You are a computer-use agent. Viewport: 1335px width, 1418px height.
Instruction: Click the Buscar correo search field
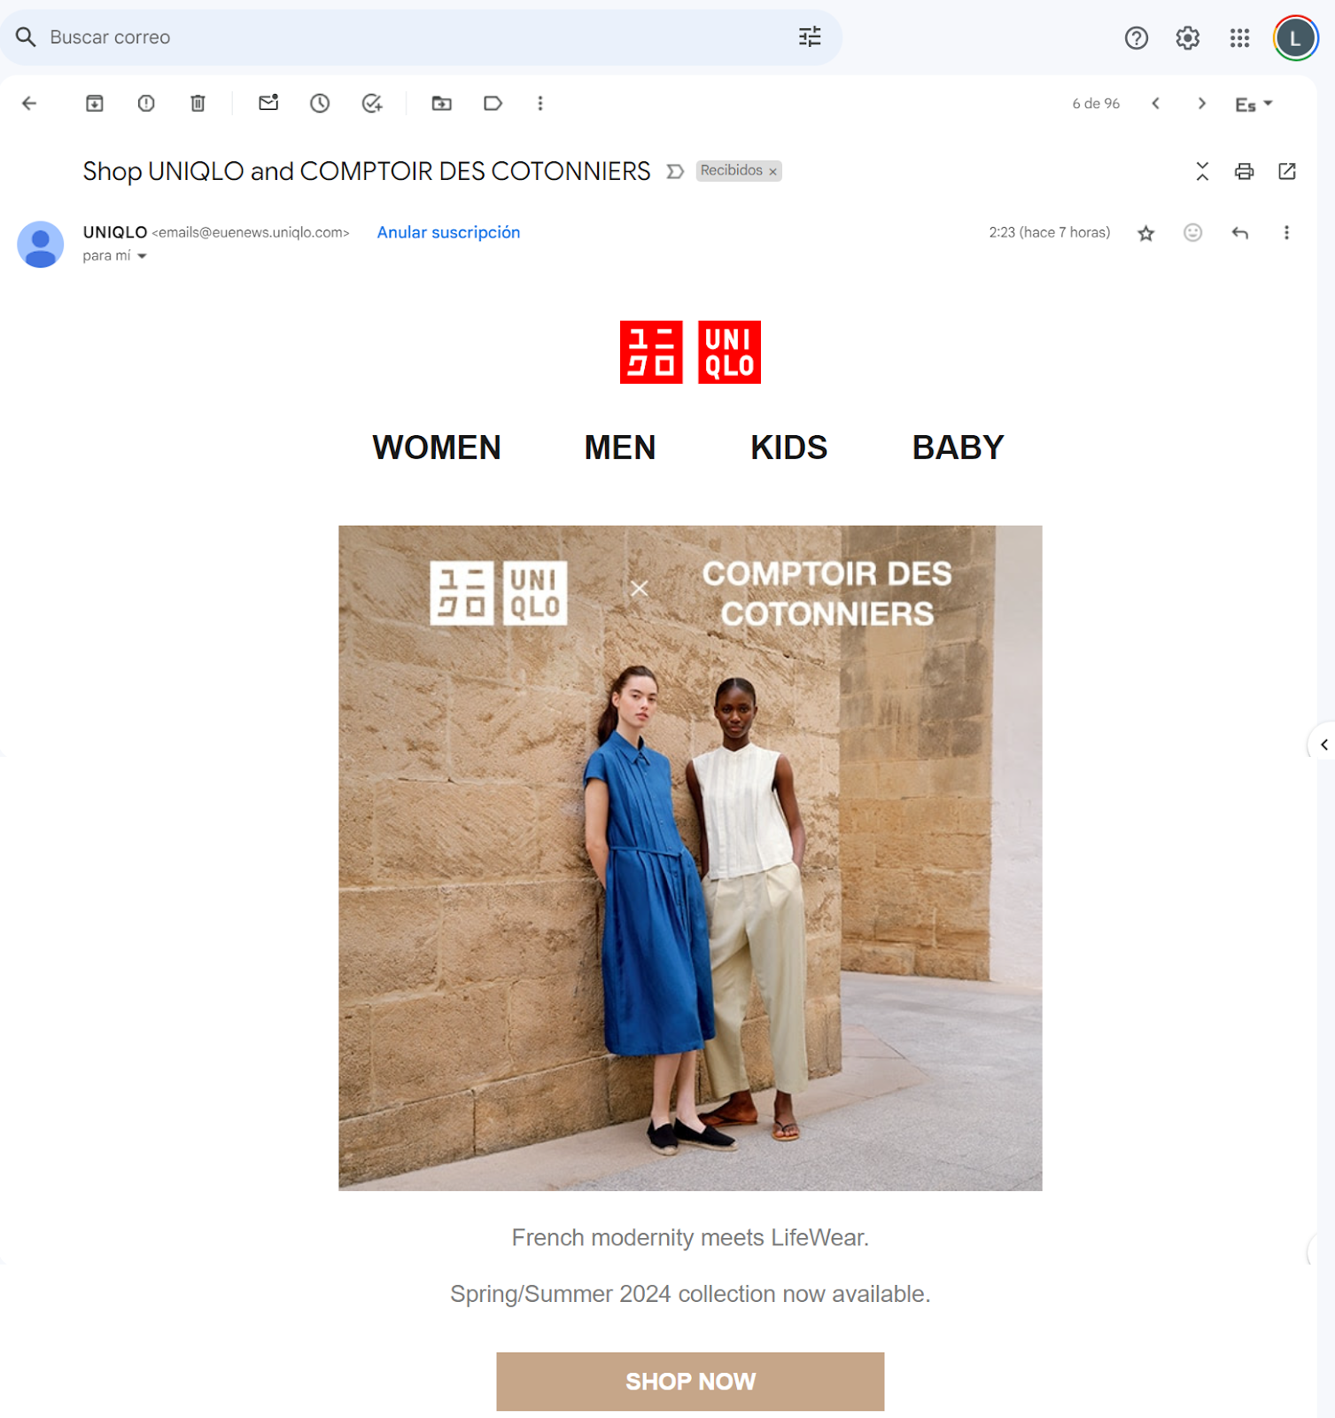tap(421, 37)
